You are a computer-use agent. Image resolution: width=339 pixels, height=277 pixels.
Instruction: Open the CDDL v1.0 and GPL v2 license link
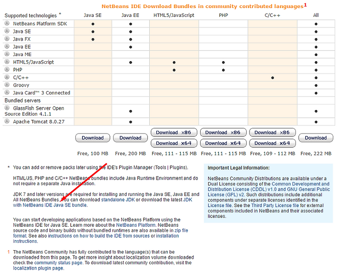[x=269, y=190]
